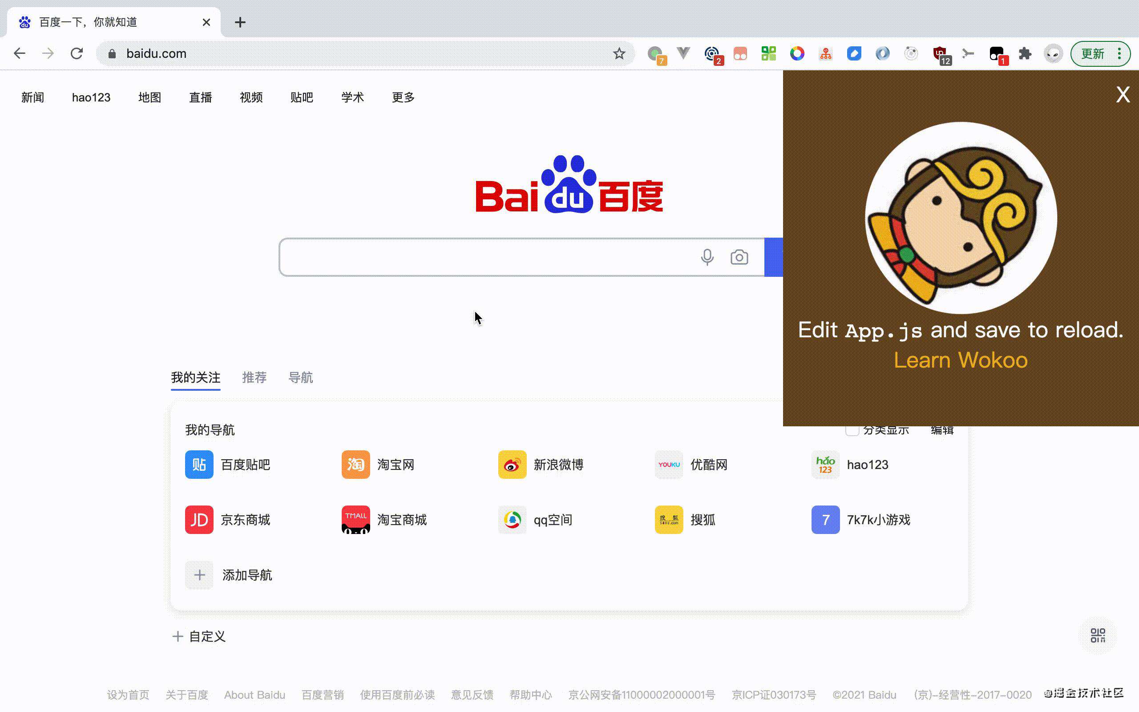Toggle the 分类显示 checkbox
Viewport: 1139px width, 712px height.
852,430
